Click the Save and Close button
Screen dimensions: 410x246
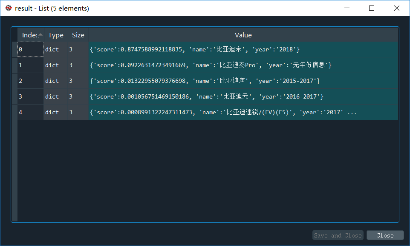point(338,235)
